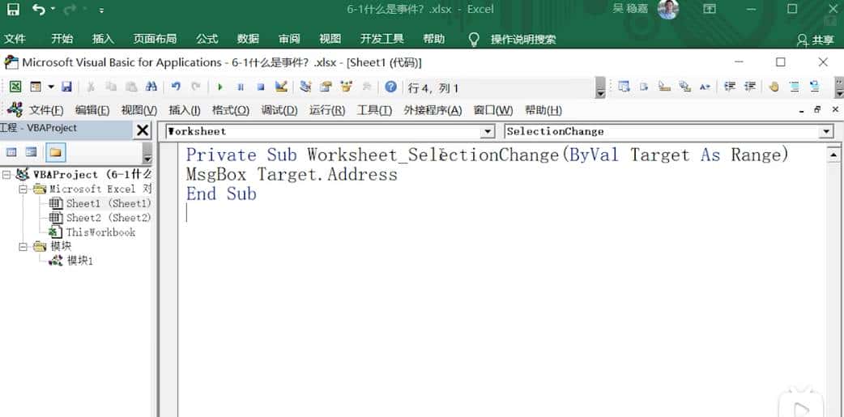This screenshot has width=844, height=417.
Task: Toggle Folders view in project pane
Action: [55, 152]
